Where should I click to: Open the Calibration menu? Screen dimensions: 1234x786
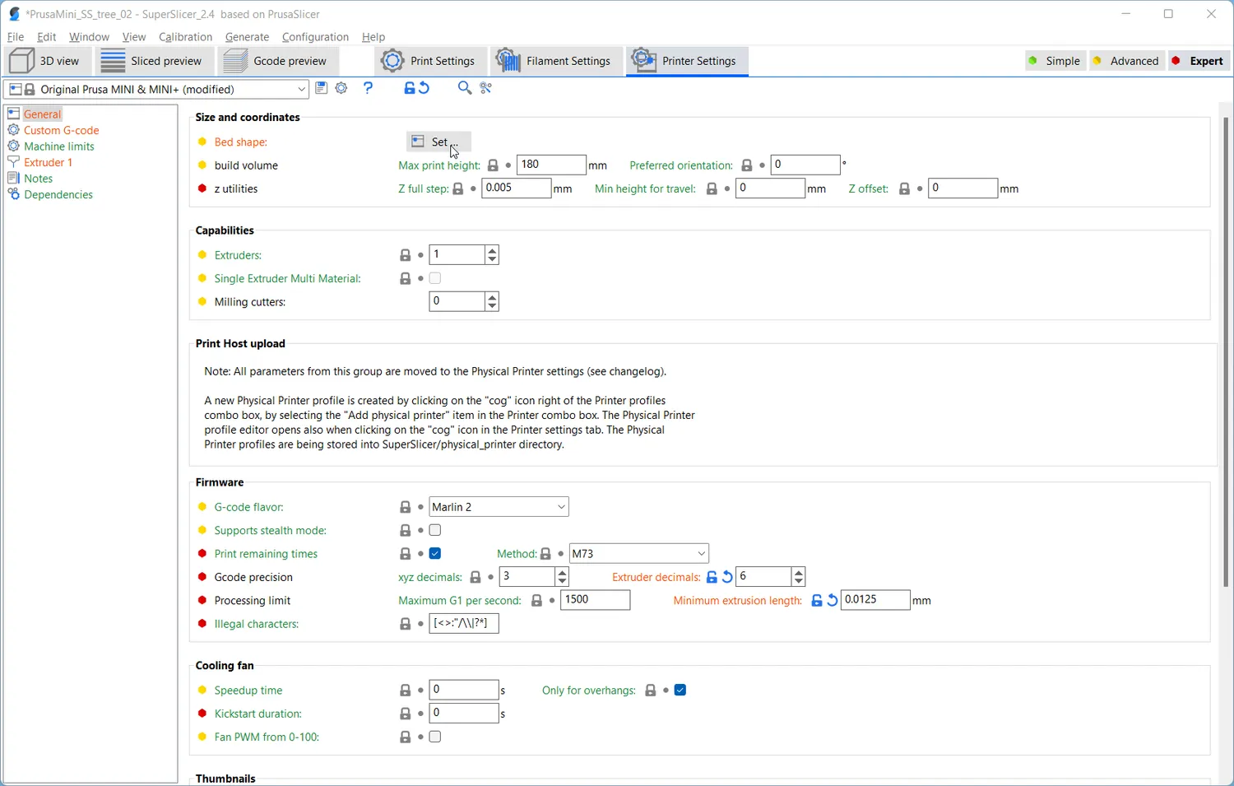pyautogui.click(x=185, y=37)
